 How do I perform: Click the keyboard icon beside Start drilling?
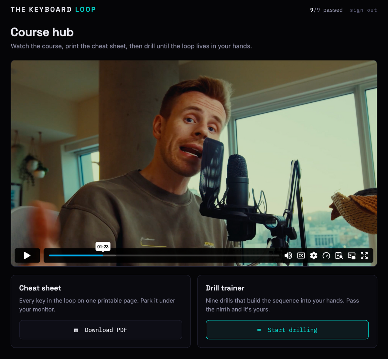pyautogui.click(x=259, y=330)
